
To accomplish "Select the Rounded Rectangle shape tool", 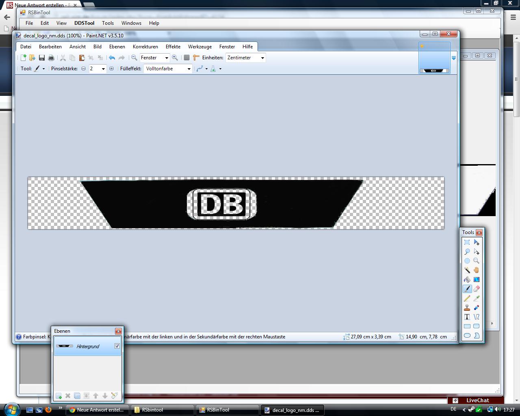I will click(x=477, y=326).
